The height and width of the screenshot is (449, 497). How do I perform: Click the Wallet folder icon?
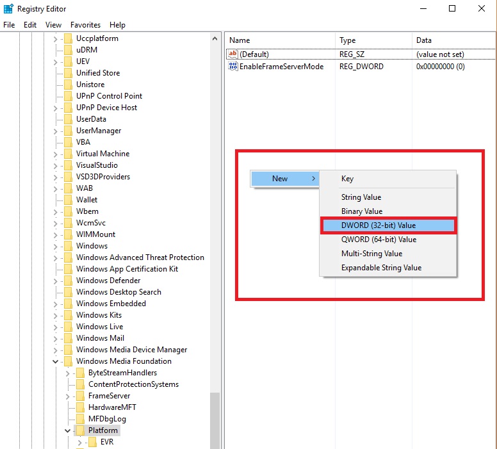[68, 200]
